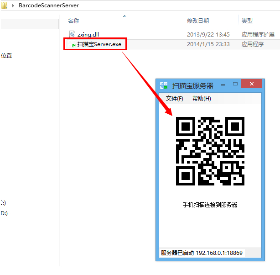Open the 帮助(H) menu
The width and height of the screenshot is (280, 275).
[202, 98]
